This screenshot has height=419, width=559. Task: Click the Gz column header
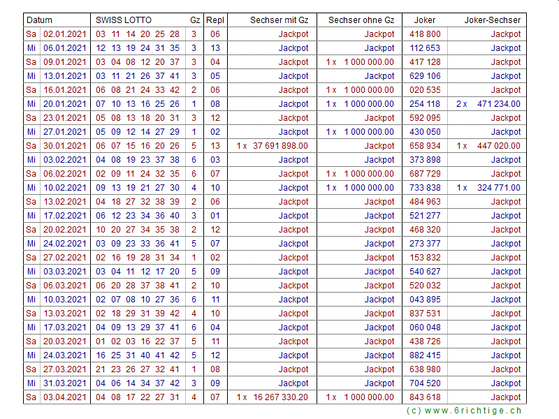[195, 20]
